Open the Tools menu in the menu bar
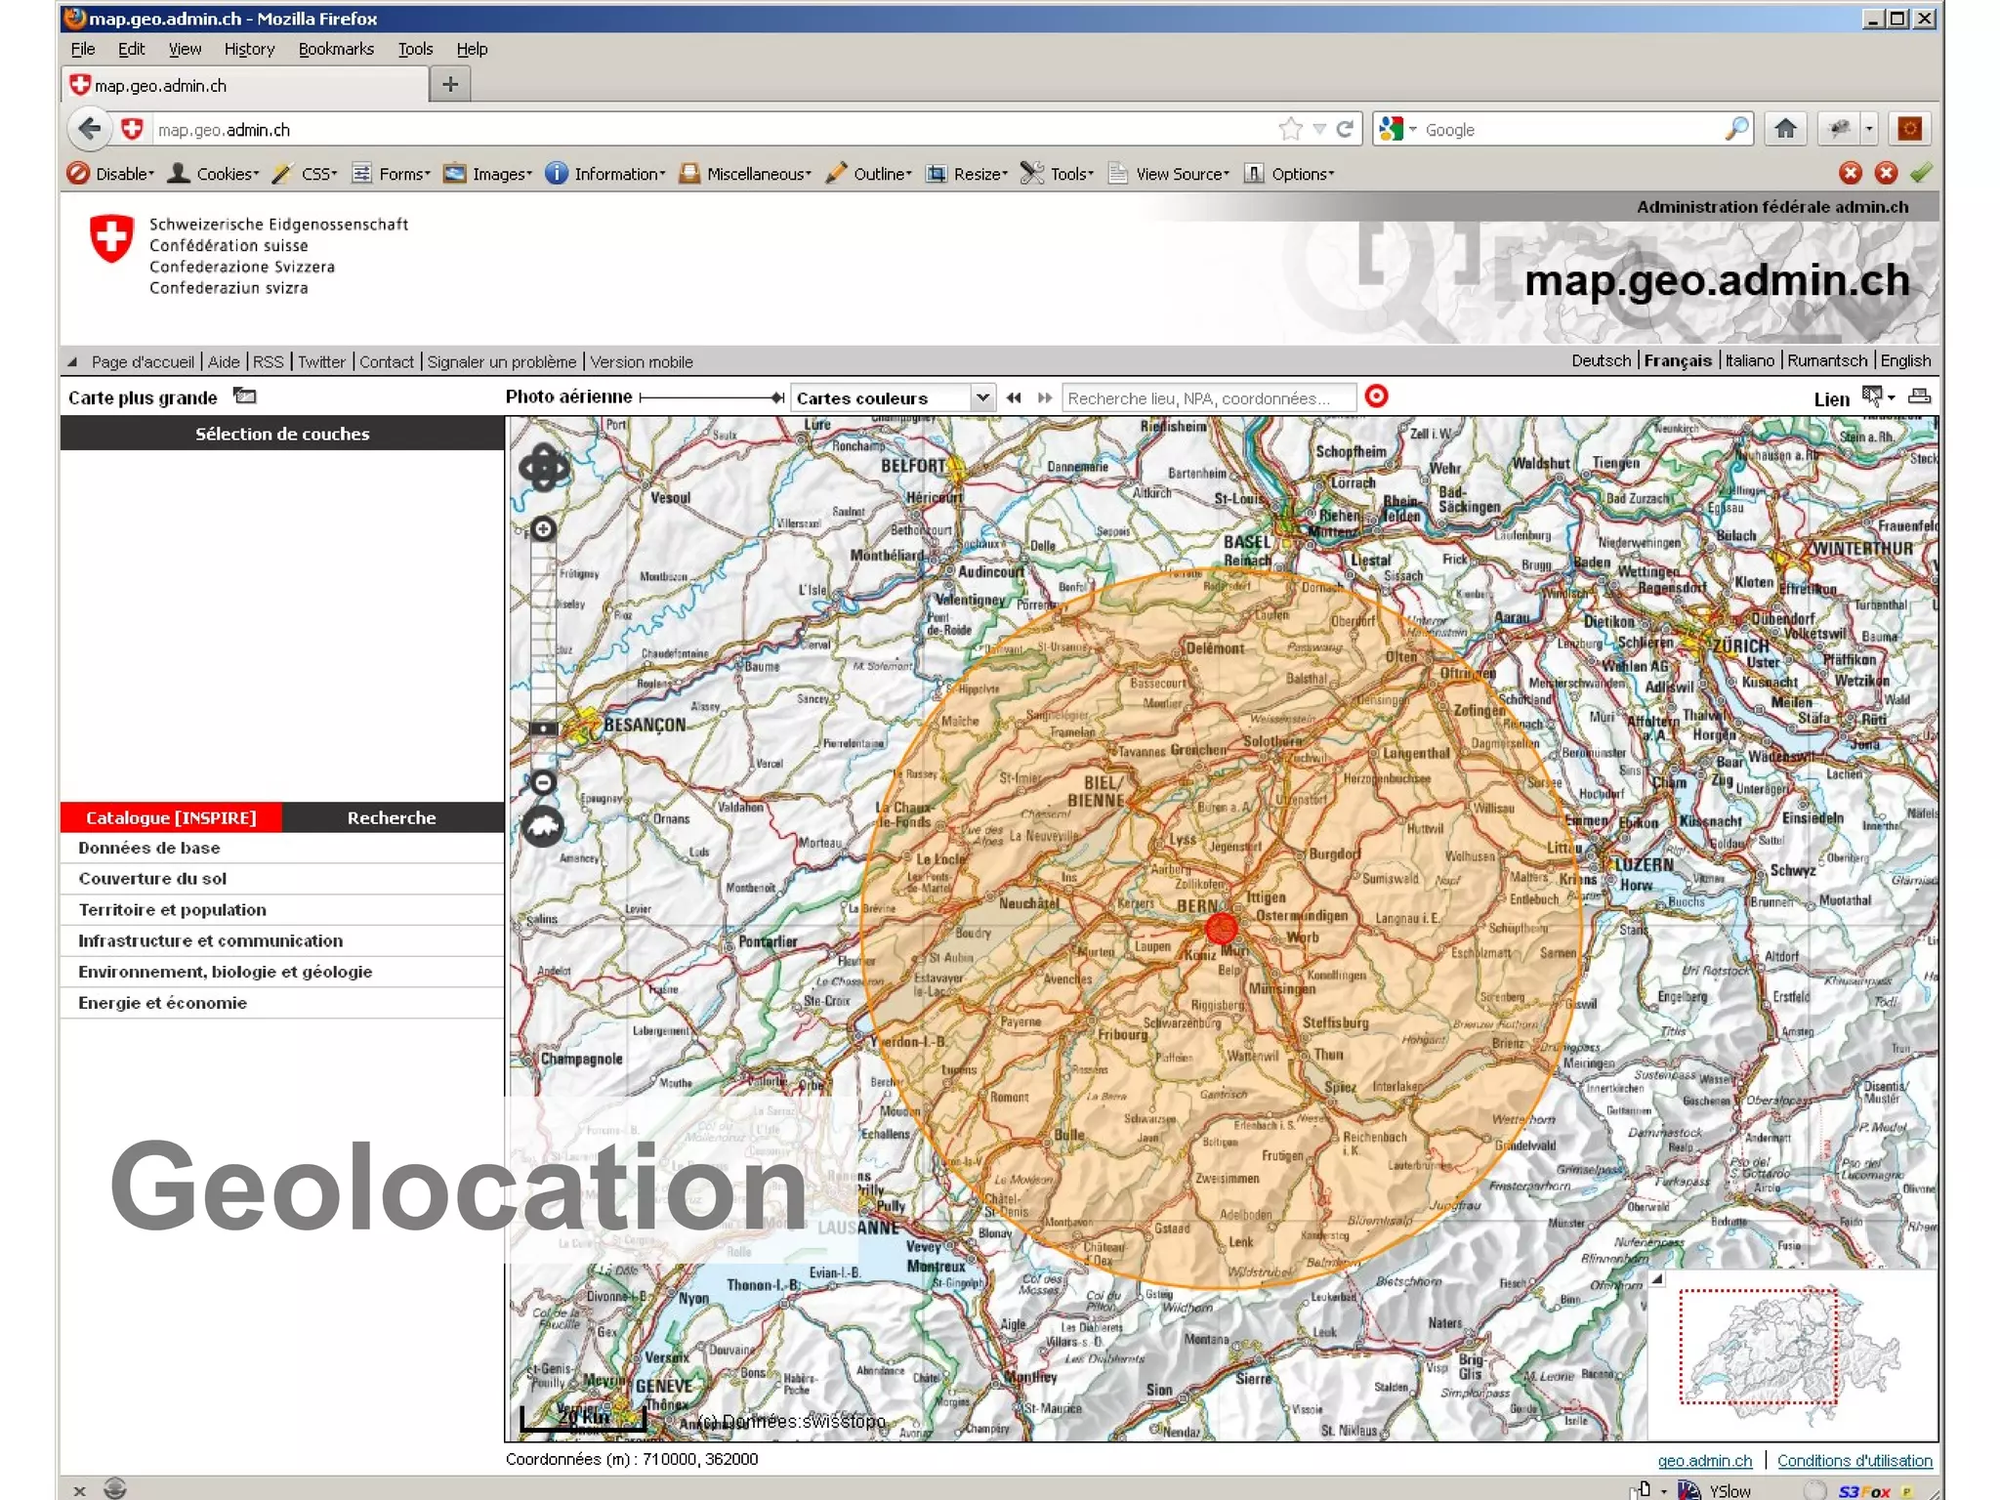This screenshot has height=1500, width=2000. (x=415, y=49)
